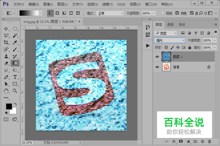
Task: Select the Eyedropper tool
Action: coord(15,42)
